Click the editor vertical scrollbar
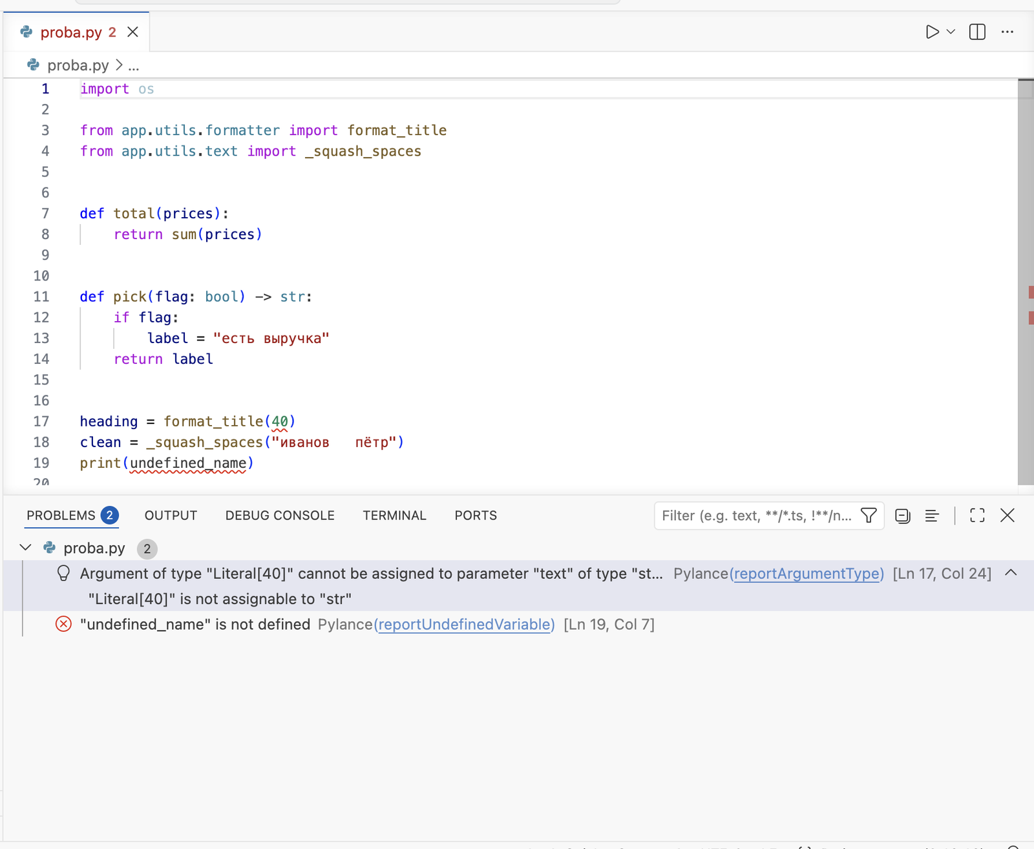The height and width of the screenshot is (849, 1034). point(1026,282)
